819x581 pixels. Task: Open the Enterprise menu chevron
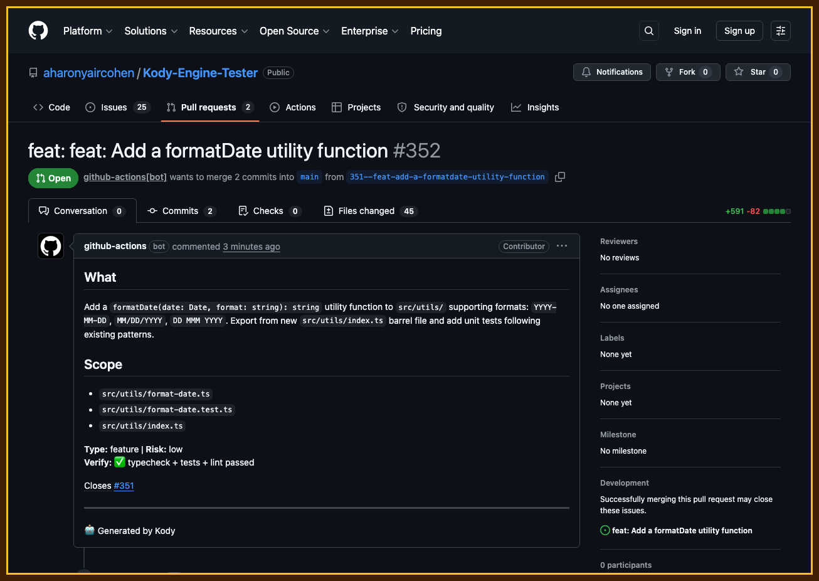click(x=396, y=30)
